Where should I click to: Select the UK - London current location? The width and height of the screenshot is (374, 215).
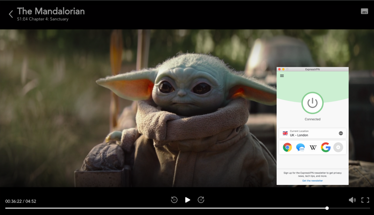313,133
